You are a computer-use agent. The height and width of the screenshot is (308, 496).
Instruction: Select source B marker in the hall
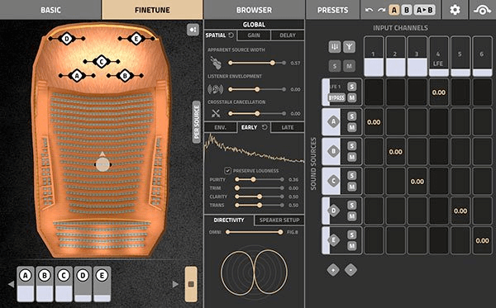point(125,76)
